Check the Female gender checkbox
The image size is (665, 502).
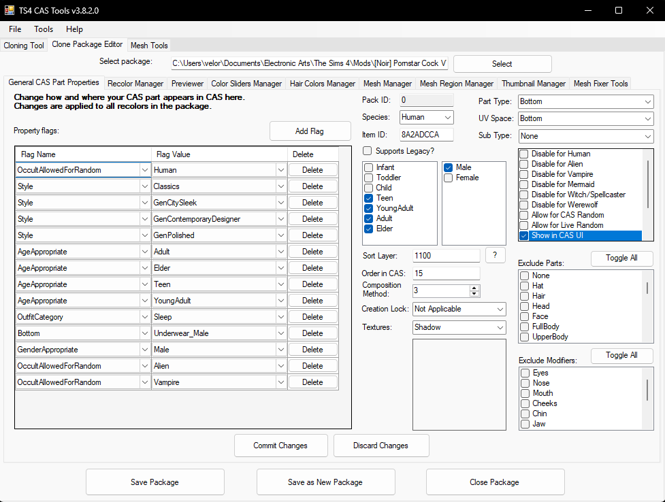(x=449, y=178)
